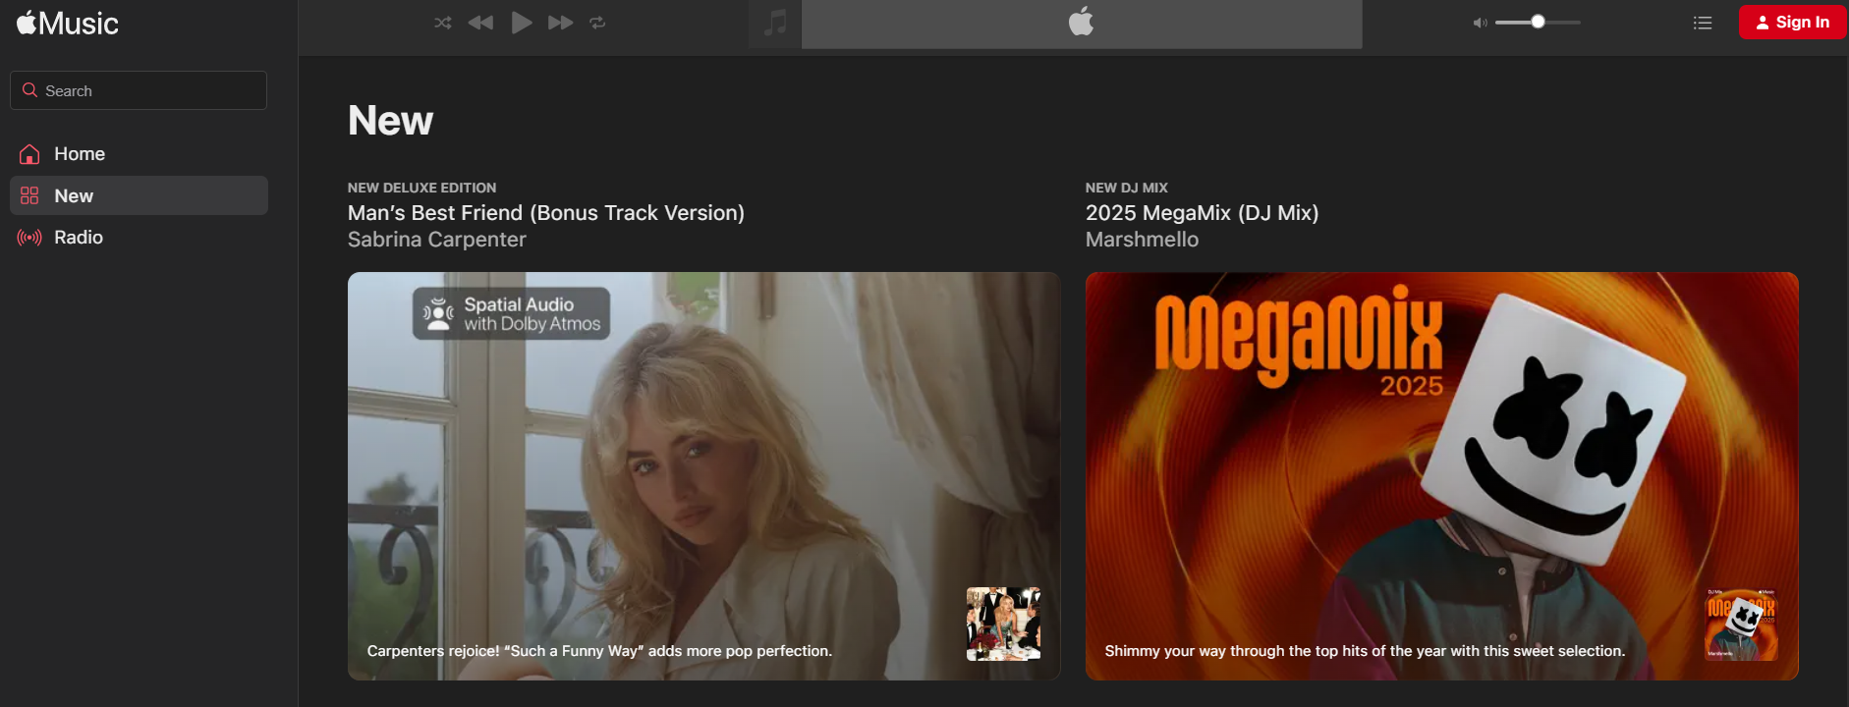Click the NEW DJ MIX label

(1127, 188)
